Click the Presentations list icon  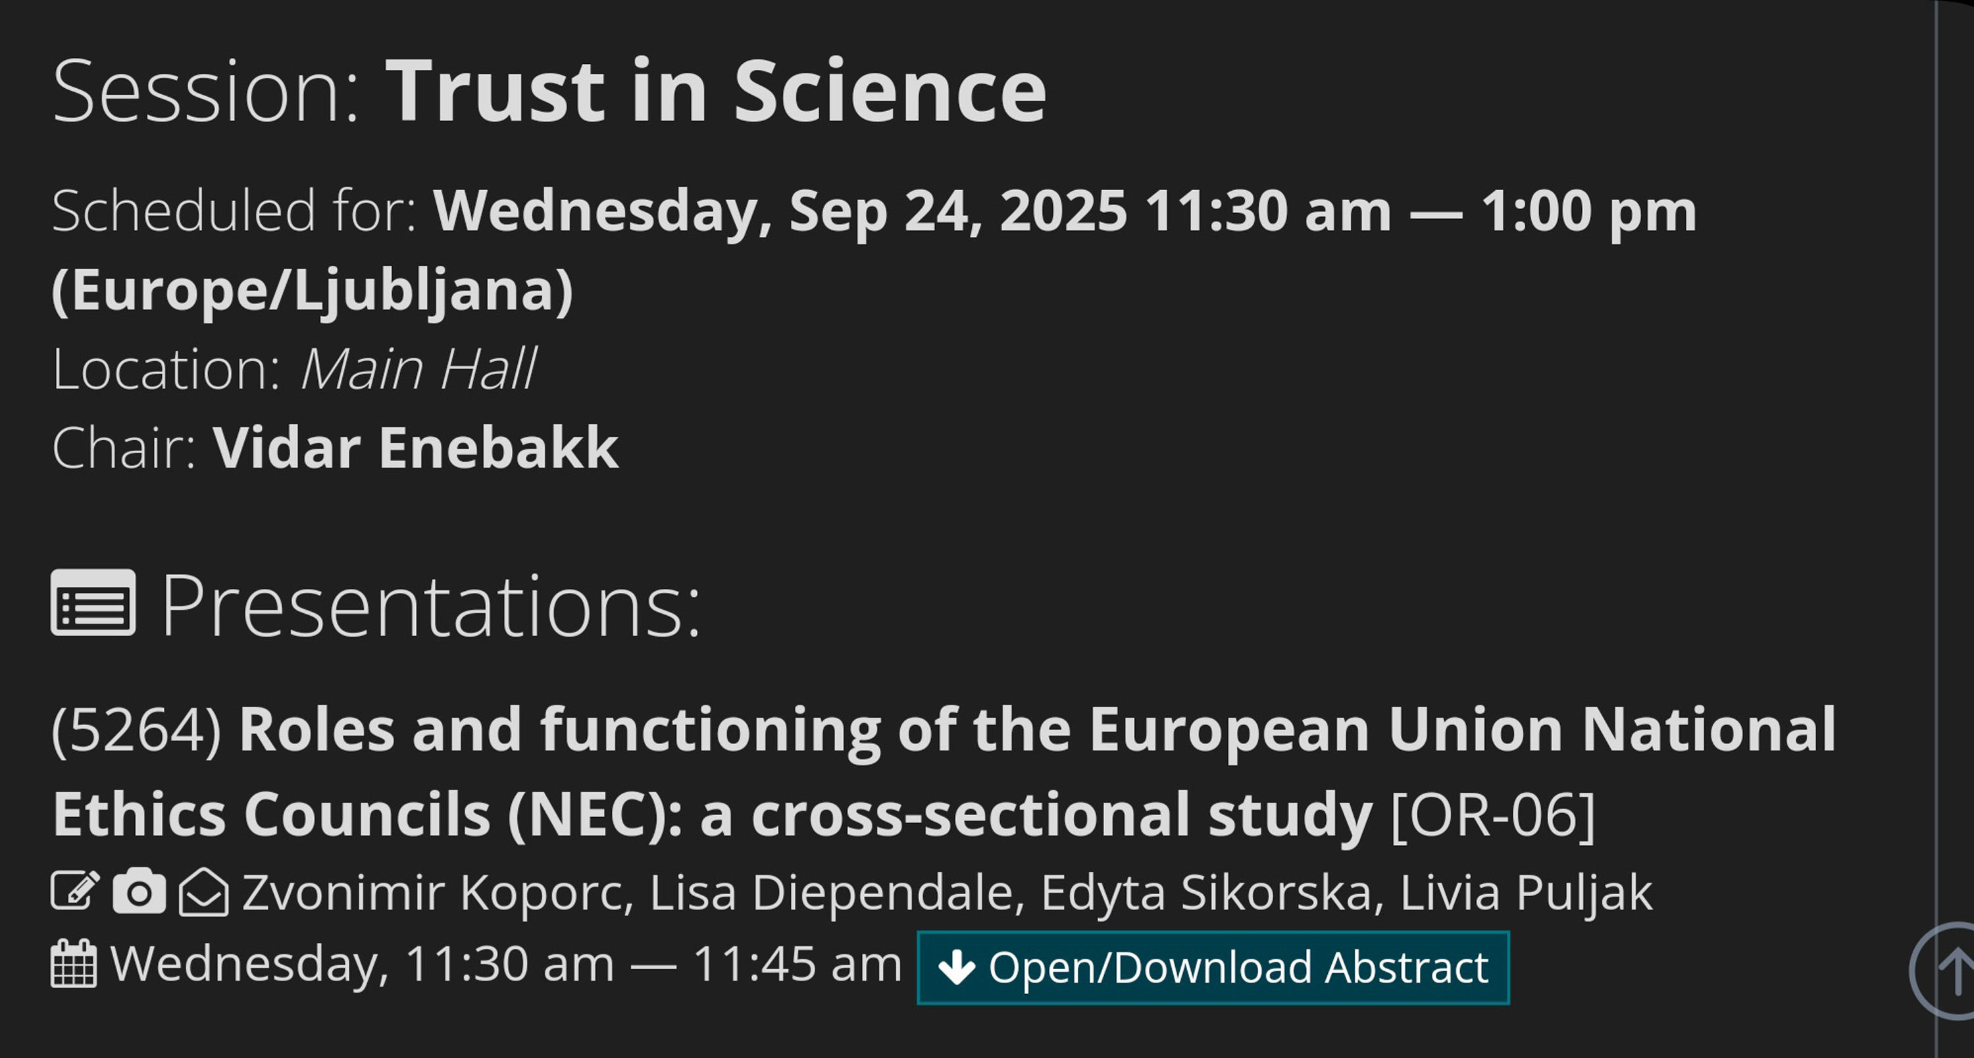tap(93, 603)
